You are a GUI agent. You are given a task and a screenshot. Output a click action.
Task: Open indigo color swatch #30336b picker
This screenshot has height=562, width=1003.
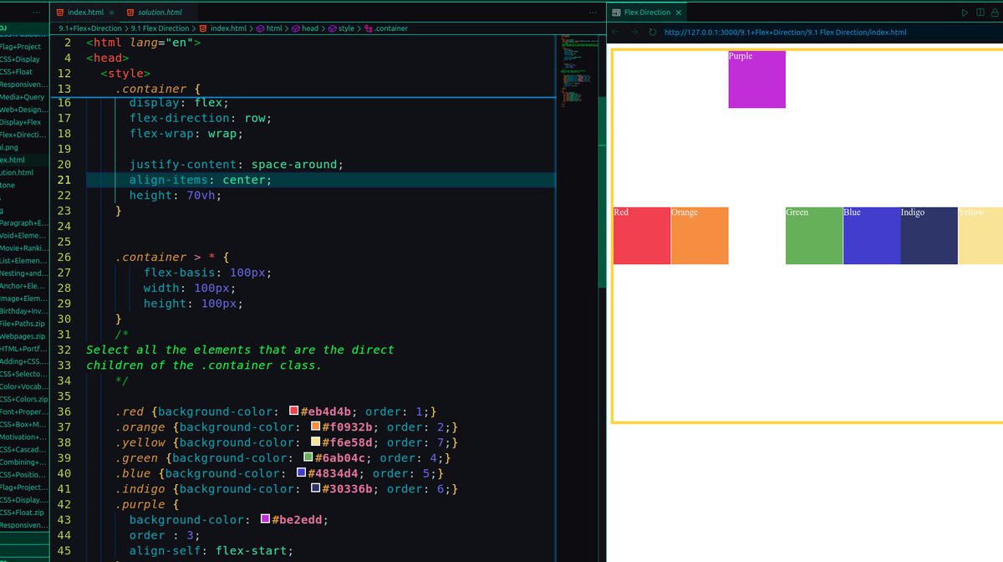[x=315, y=488]
